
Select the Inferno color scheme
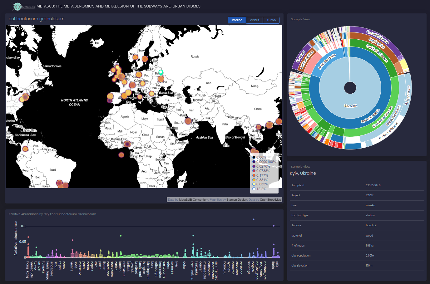point(237,20)
